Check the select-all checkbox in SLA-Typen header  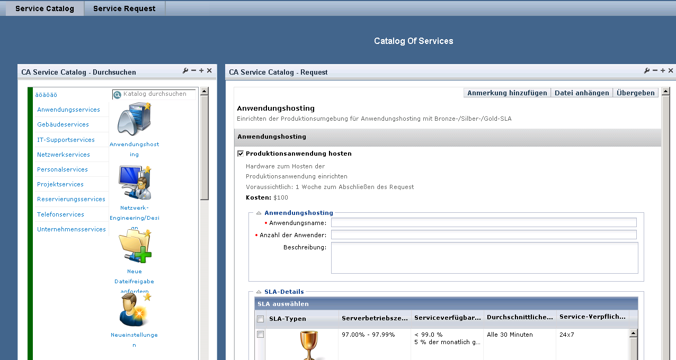260,319
